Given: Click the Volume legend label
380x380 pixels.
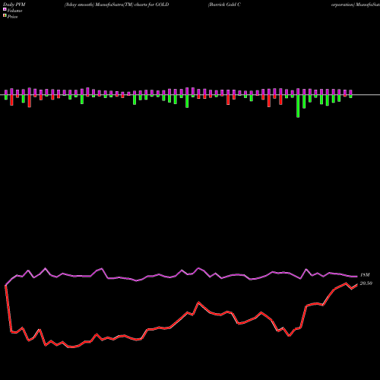Looking at the screenshot, I should [14, 11].
